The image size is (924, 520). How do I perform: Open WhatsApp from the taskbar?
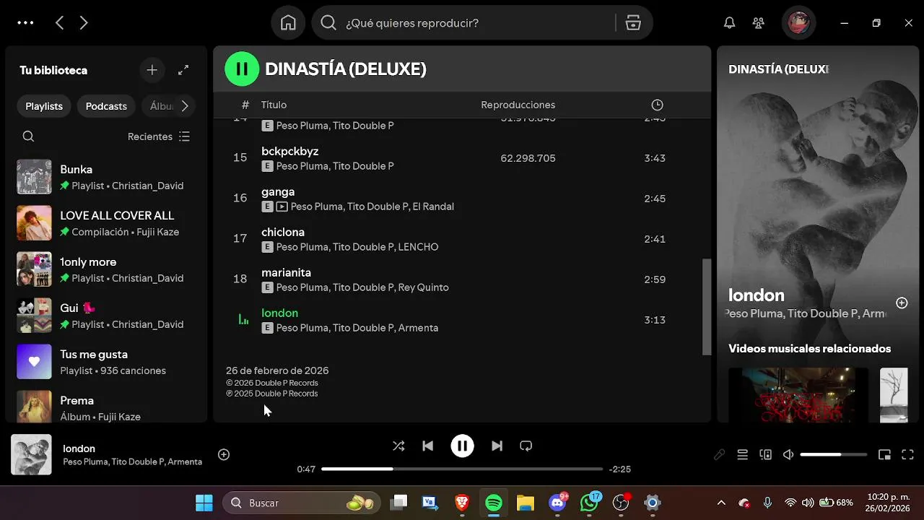(590, 503)
